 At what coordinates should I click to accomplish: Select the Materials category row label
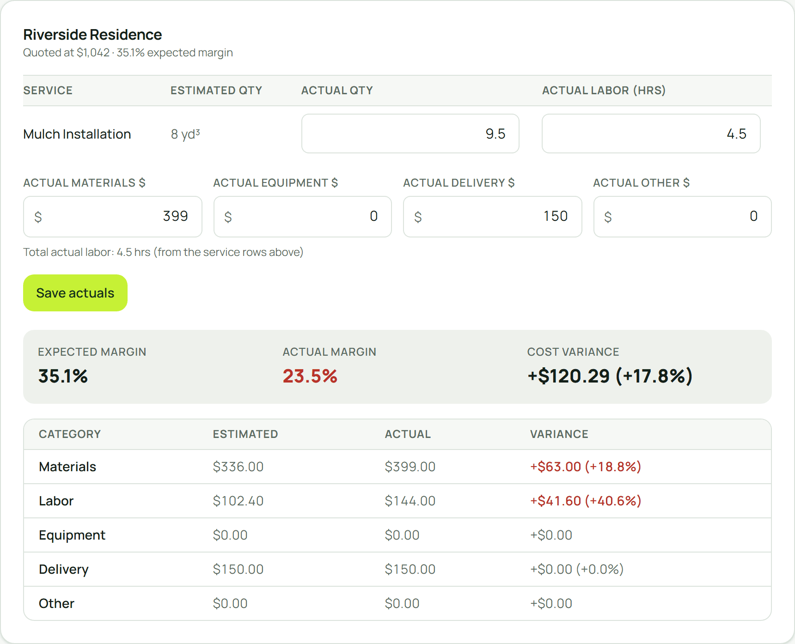[67, 467]
